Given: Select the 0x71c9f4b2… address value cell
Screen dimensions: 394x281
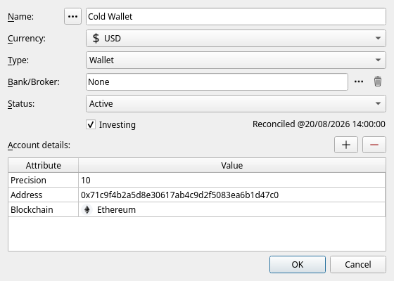Looking at the screenshot, I should 232,195.
